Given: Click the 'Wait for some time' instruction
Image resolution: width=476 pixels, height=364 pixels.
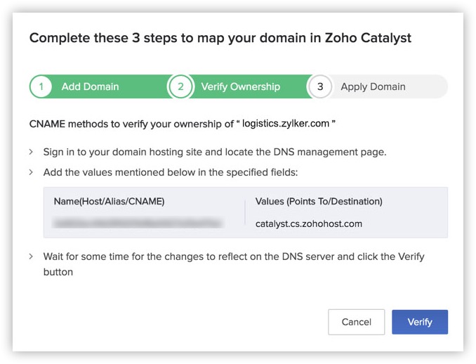Looking at the screenshot, I should [x=234, y=264].
